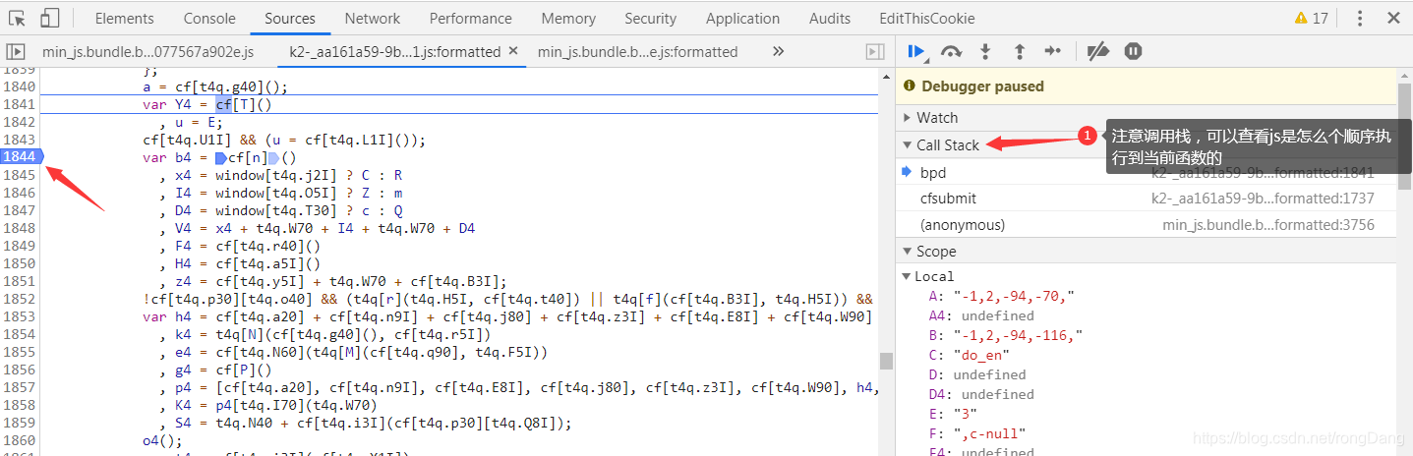
Task: Open the Network tab
Action: [373, 18]
